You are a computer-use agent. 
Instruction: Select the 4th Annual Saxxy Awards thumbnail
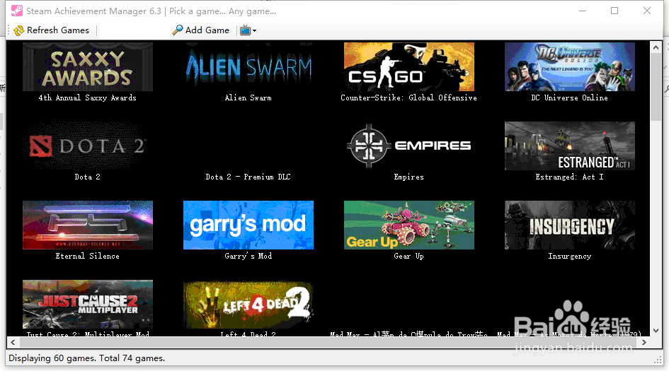(88, 66)
